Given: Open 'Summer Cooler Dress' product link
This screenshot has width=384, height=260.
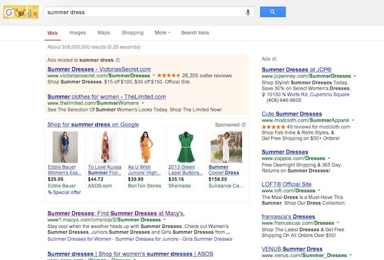Looking at the screenshot, I should pos(224,170).
